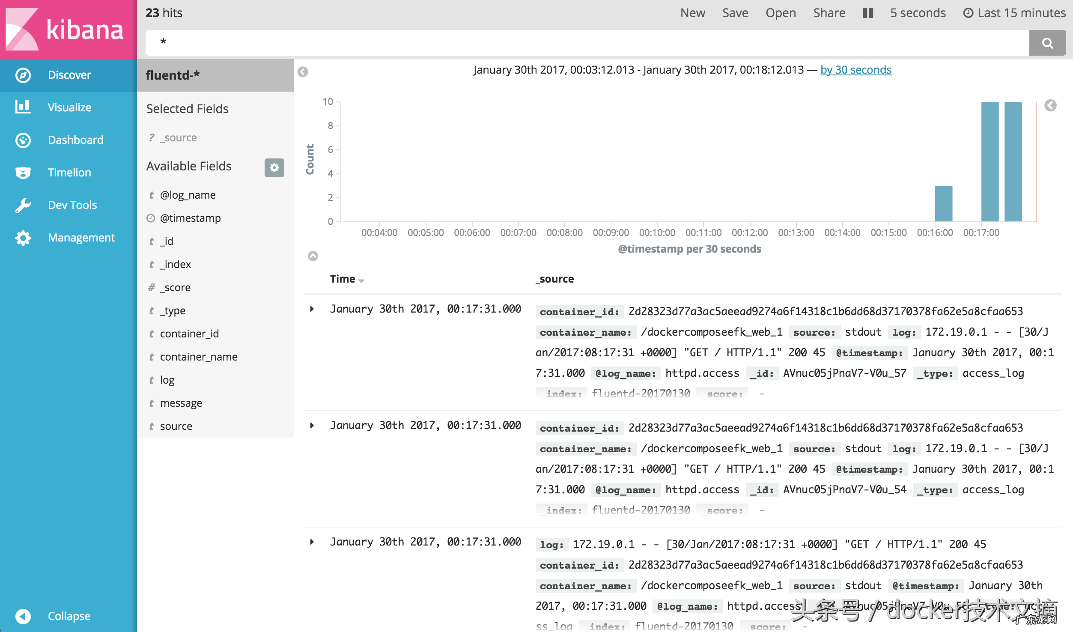Screen dimensions: 1073x632
Task: Click the Dashboard gauge icon
Action: [x=23, y=140]
